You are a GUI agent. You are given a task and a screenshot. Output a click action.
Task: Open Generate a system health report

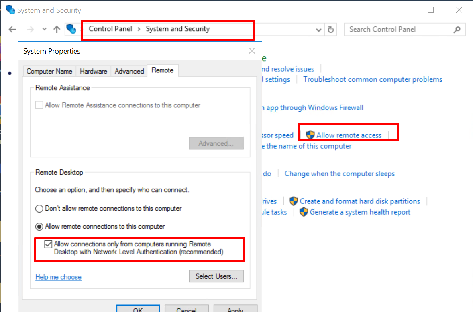(x=360, y=212)
